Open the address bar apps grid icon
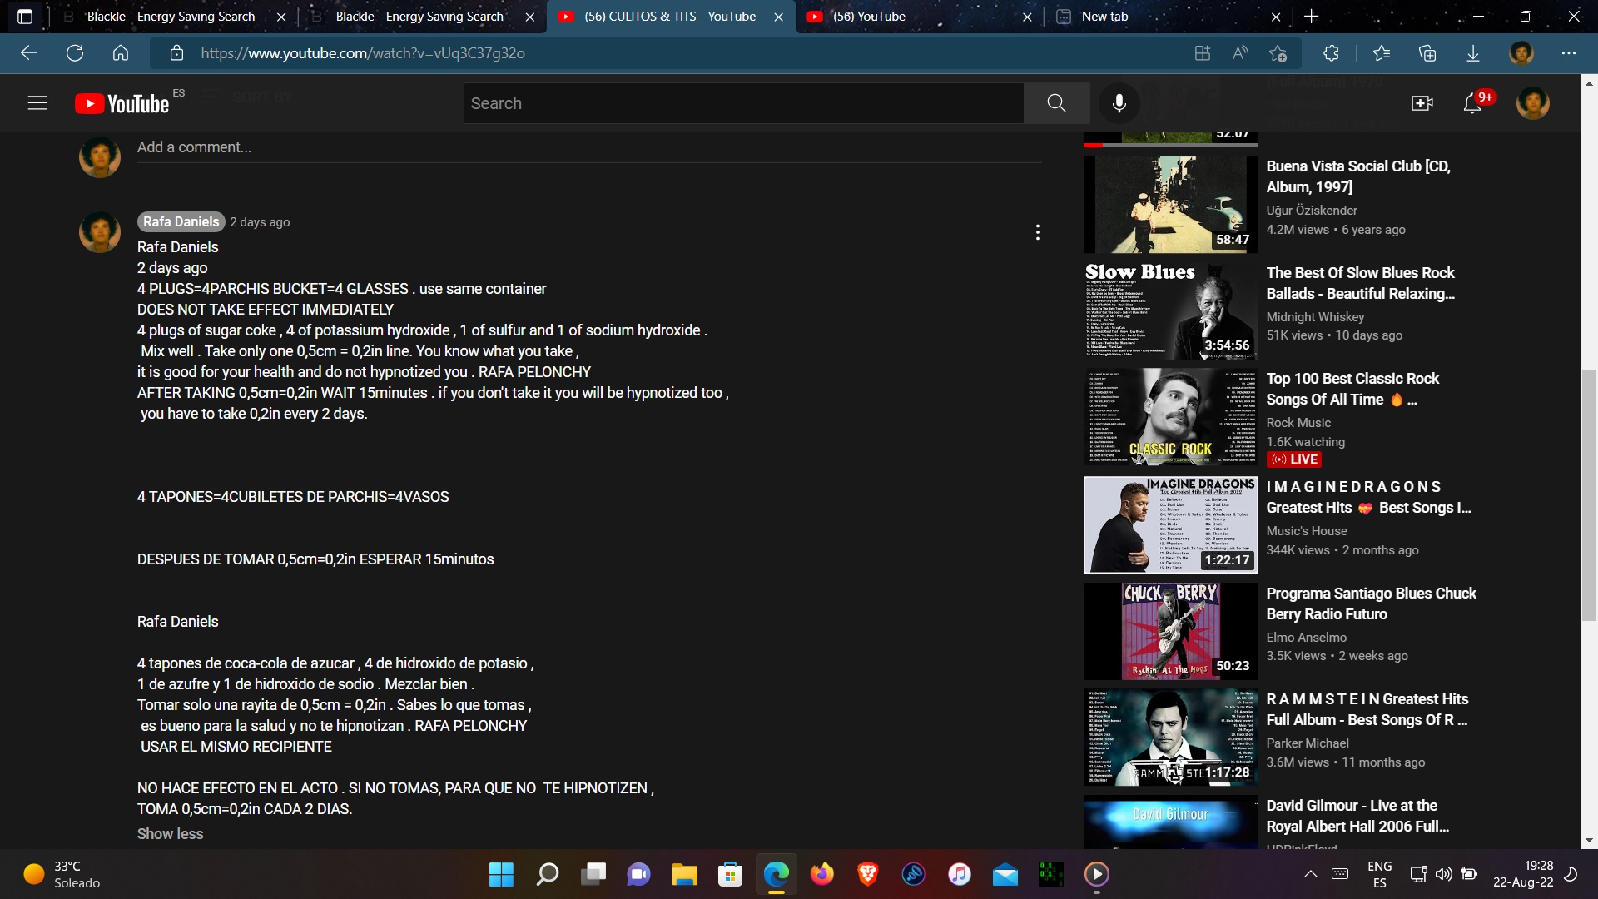Screen dimensions: 1598x899 (x=1202, y=53)
